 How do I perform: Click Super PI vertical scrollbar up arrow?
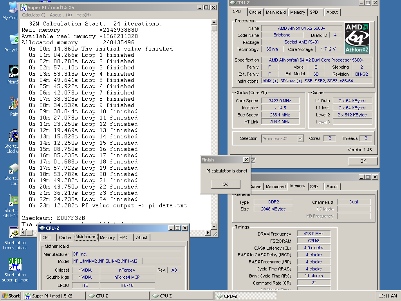pyautogui.click(x=214, y=22)
